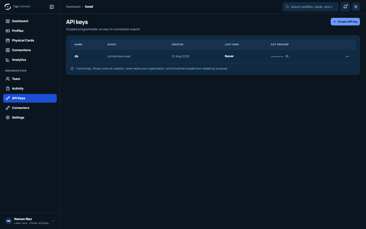
Task: Open Physical Cards section
Action: coord(30,40)
